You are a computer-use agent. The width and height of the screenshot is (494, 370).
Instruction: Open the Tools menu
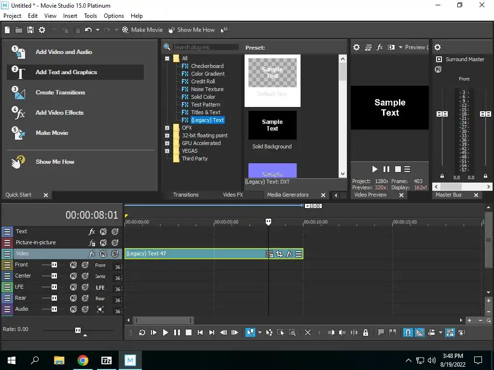coord(90,16)
